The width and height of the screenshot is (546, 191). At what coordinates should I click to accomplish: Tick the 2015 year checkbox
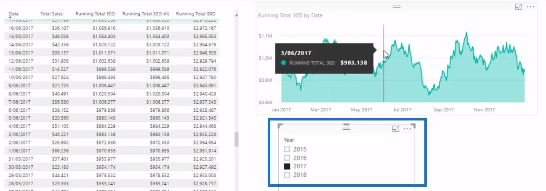[287, 149]
